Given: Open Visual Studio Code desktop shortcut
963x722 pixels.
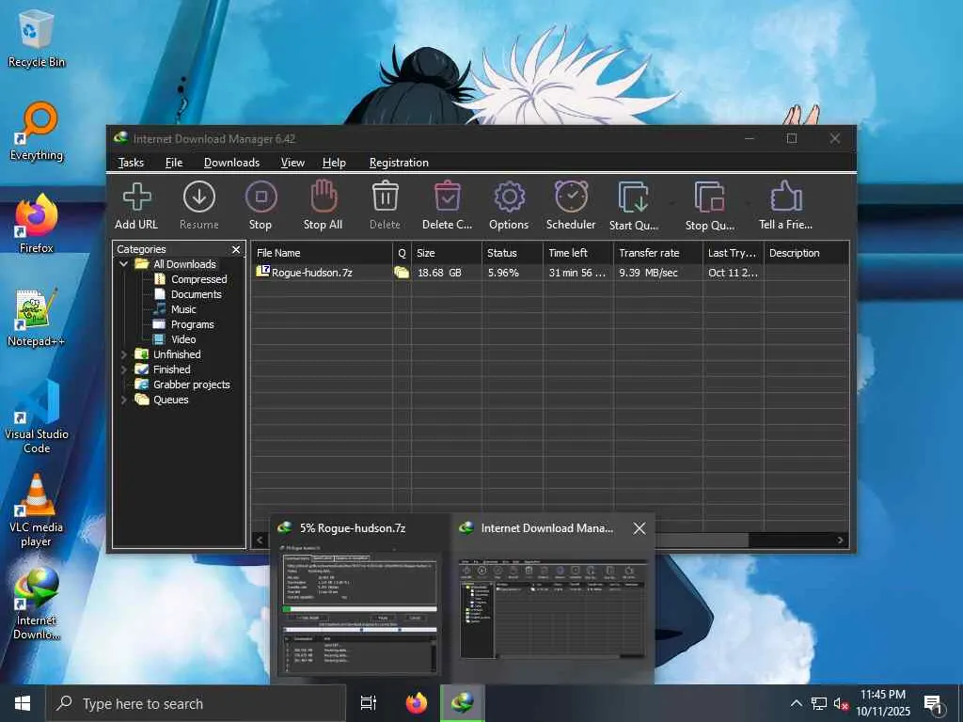Looking at the screenshot, I should click(x=37, y=416).
